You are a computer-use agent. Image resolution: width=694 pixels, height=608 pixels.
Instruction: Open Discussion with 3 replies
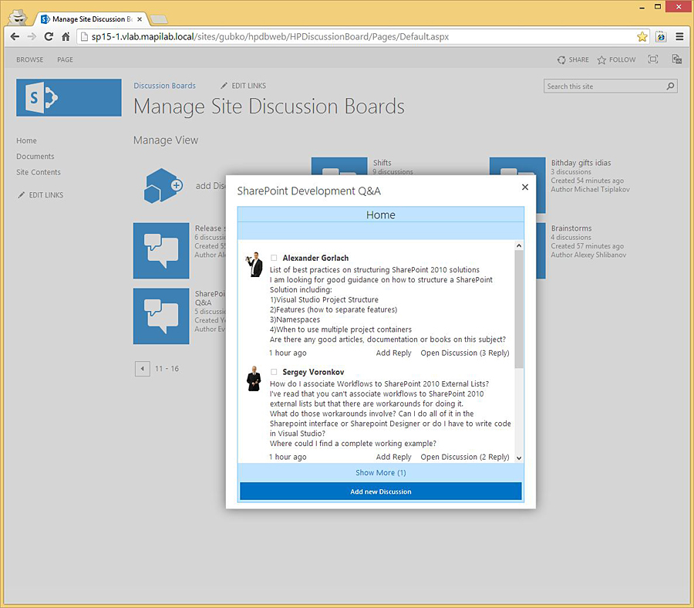pyautogui.click(x=465, y=353)
